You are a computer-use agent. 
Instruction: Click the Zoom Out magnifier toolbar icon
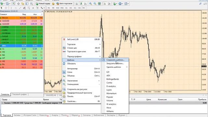pos(95,4)
